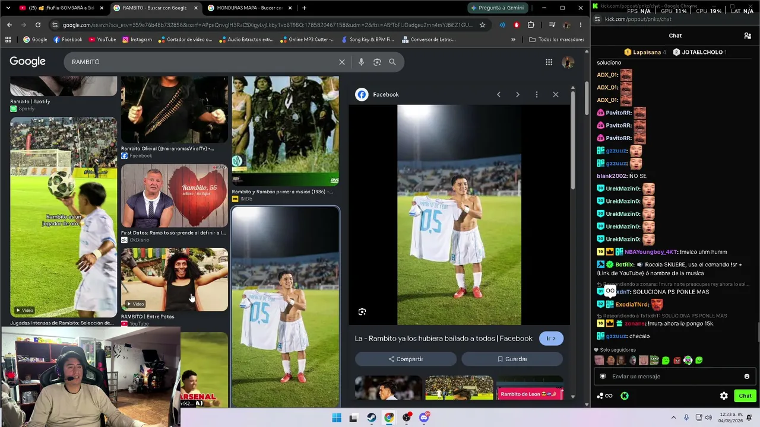Viewport: 760px width, 427px height.
Task: Open Chrome's three-dot menu
Action: coord(581,25)
